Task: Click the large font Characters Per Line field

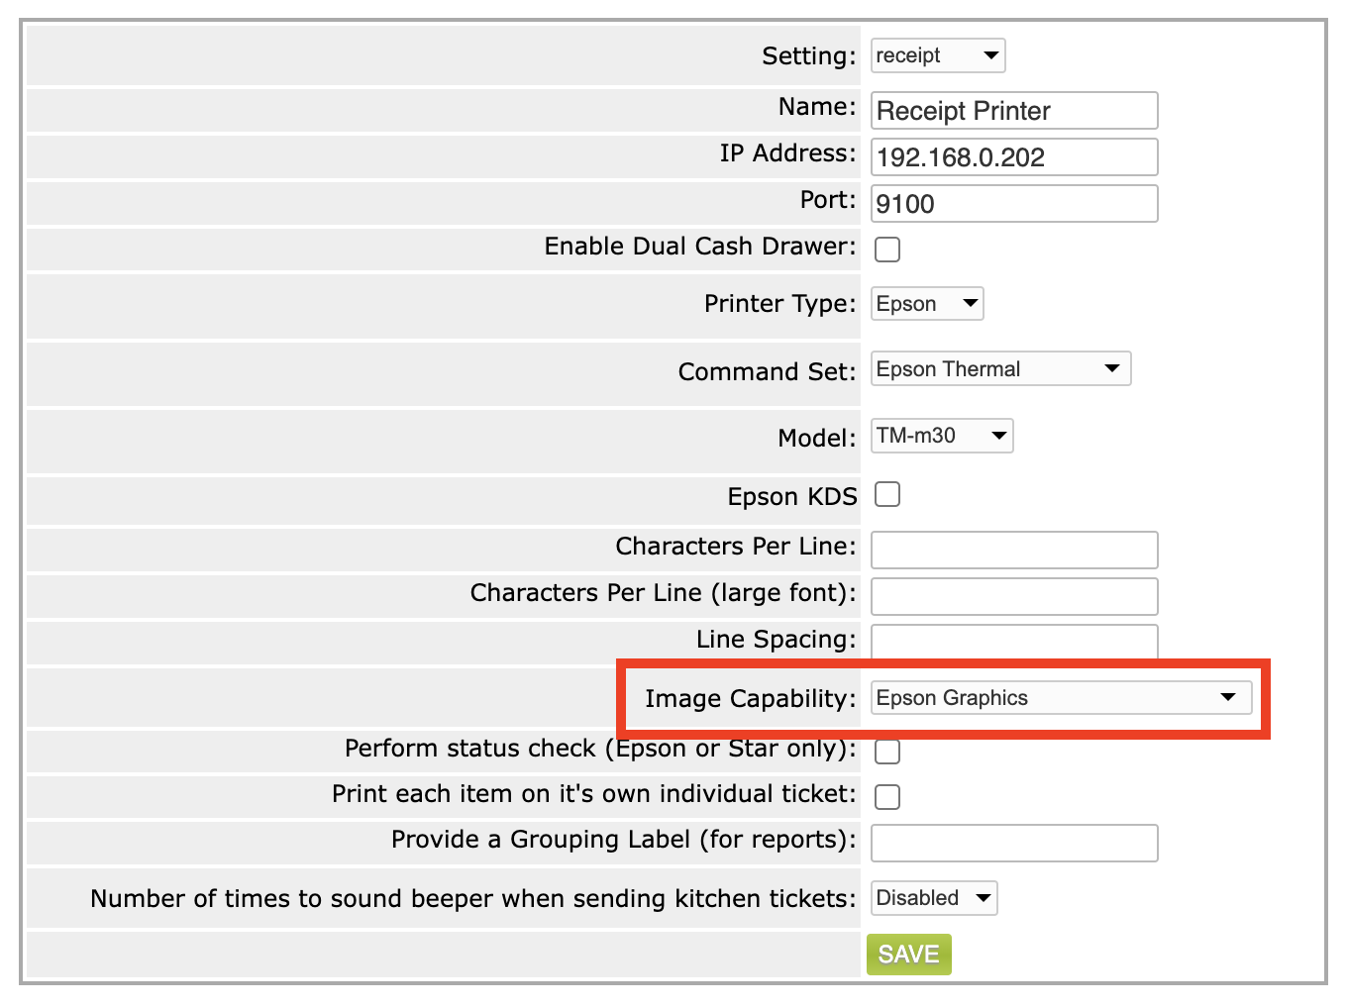Action: coord(1013,596)
